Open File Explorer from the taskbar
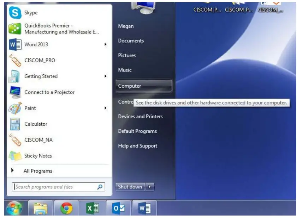This screenshot has width=297, height=218. point(40,208)
